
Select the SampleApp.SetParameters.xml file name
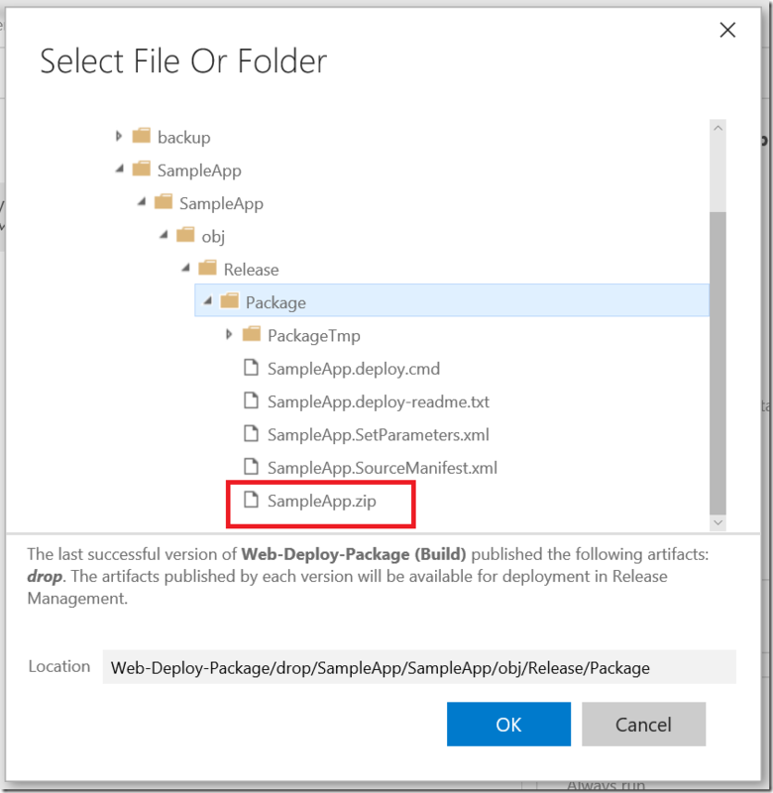379,435
